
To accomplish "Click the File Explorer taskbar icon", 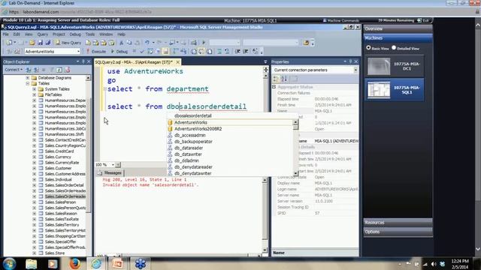I will pos(32,263).
